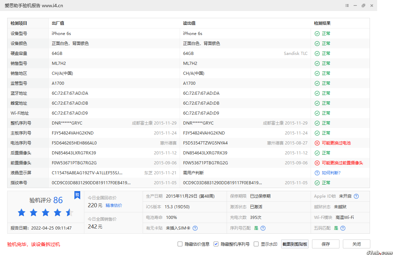Open the title bar menu list icon
Image resolution: width=395 pixels, height=257 pixels.
click(x=347, y=5)
